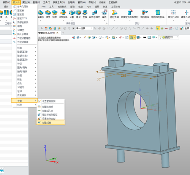Click the 置换 (Replace) tool icon

[x=85, y=13]
